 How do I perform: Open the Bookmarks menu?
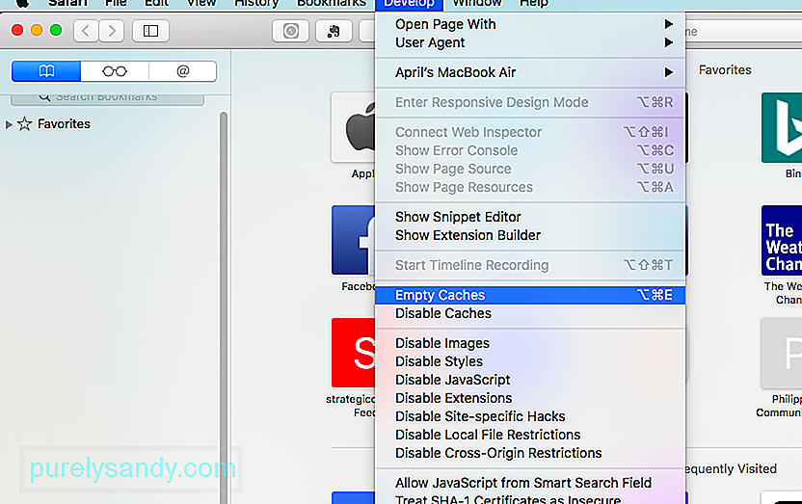pyautogui.click(x=332, y=4)
